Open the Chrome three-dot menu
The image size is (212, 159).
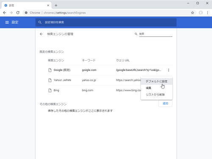pos(207,13)
